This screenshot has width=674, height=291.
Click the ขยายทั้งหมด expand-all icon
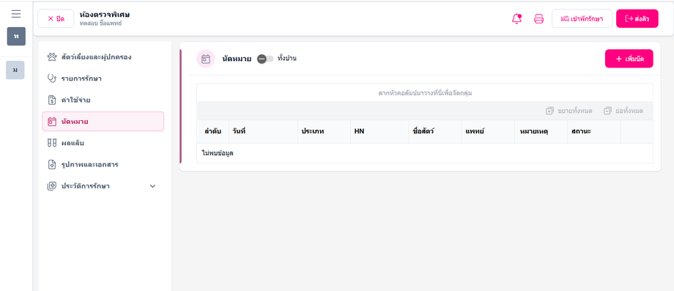[549, 111]
